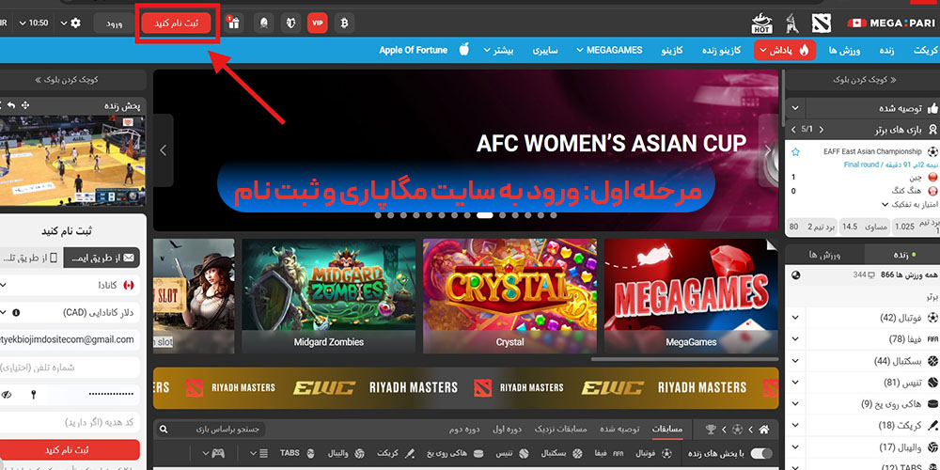Click the email address input field
940x470 pixels.
point(68,340)
